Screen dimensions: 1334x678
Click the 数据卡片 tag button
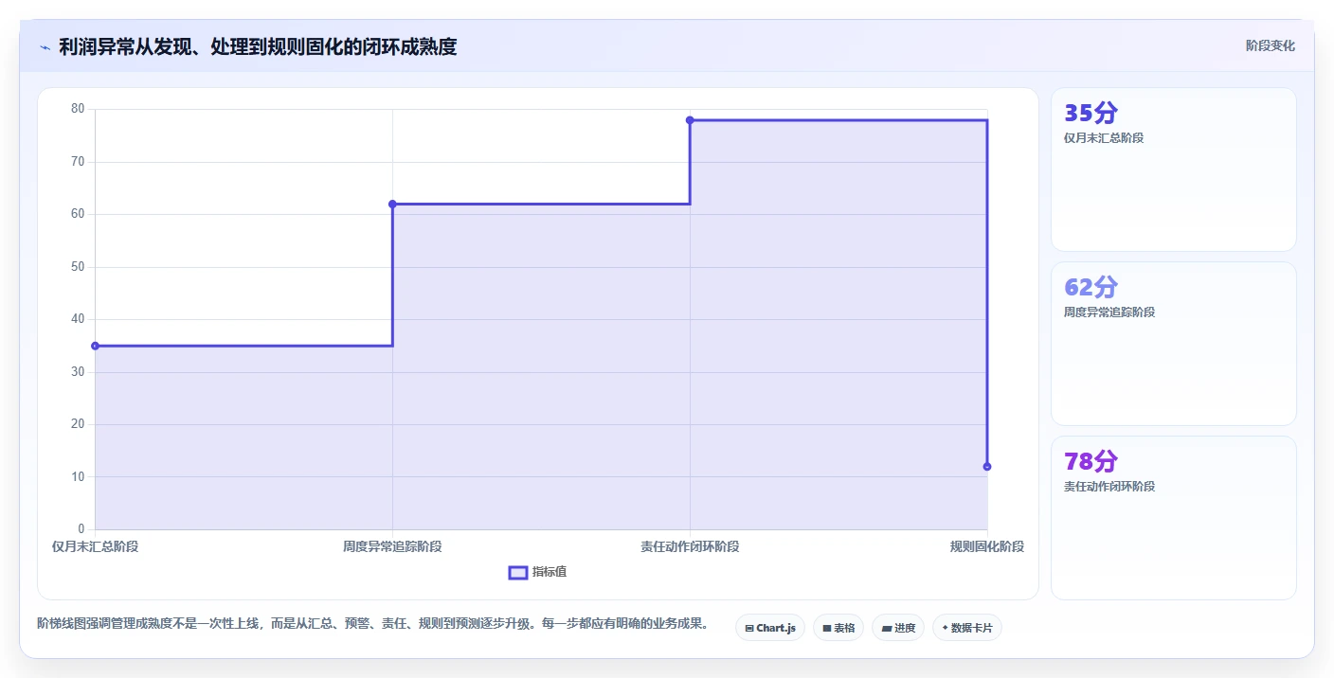(967, 628)
